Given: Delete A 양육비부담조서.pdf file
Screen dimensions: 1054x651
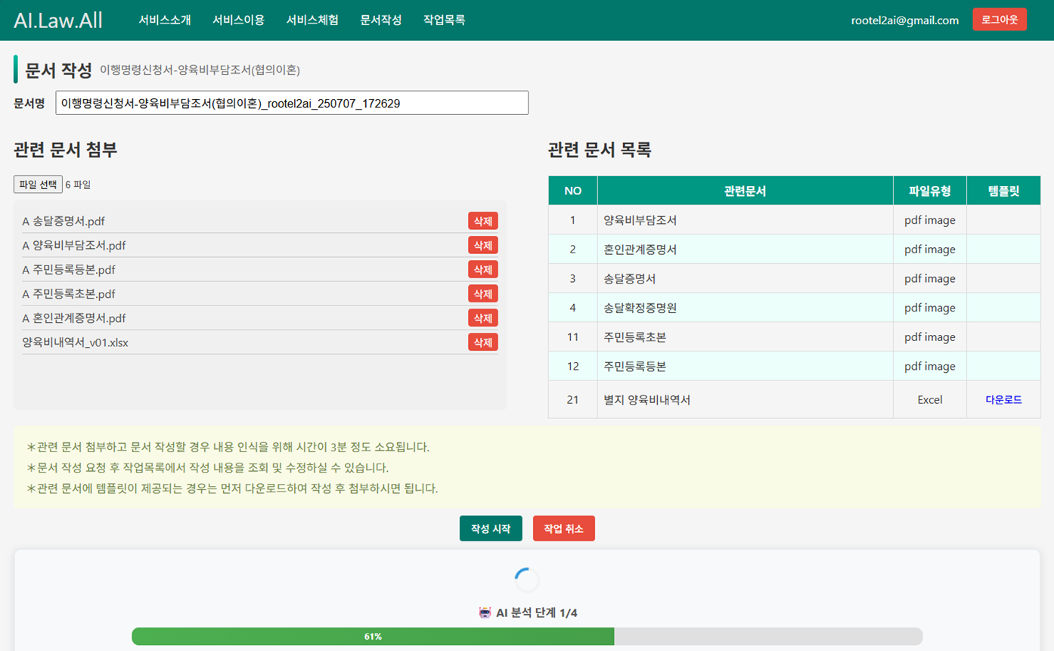Looking at the screenshot, I should coord(483,246).
